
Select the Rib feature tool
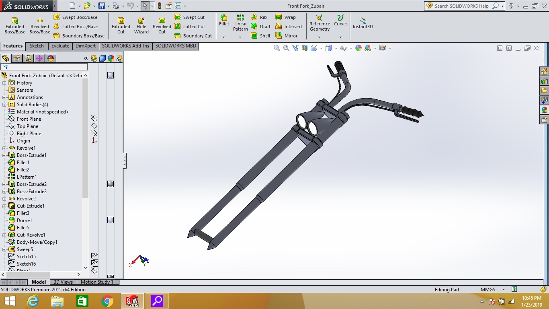(x=259, y=17)
